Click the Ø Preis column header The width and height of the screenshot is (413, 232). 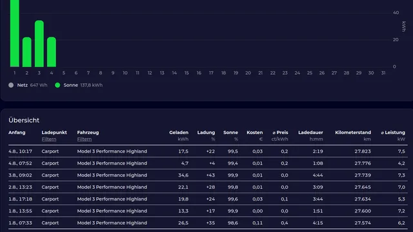tap(280, 133)
